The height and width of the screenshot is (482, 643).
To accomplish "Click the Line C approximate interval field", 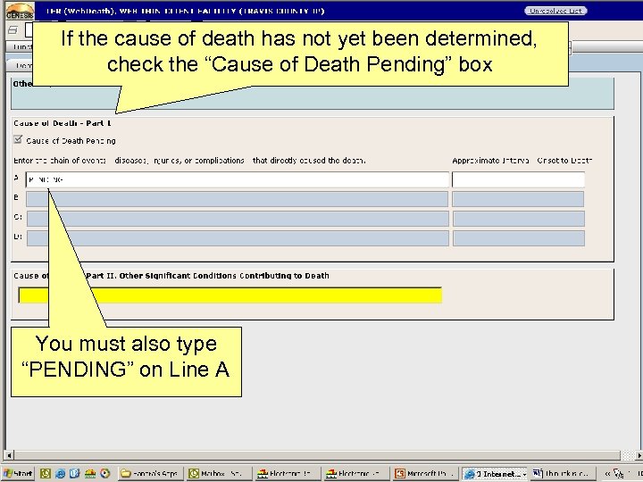I will pos(519,219).
